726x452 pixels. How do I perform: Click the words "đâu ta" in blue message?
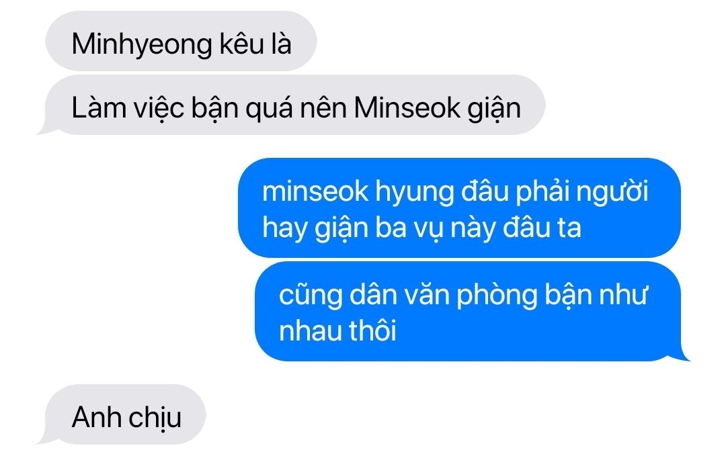542,228
